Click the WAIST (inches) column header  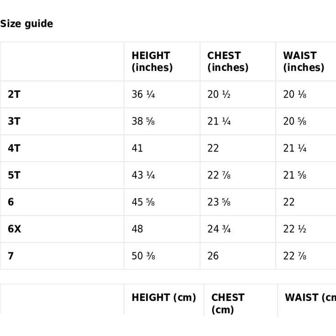pyautogui.click(x=303, y=61)
